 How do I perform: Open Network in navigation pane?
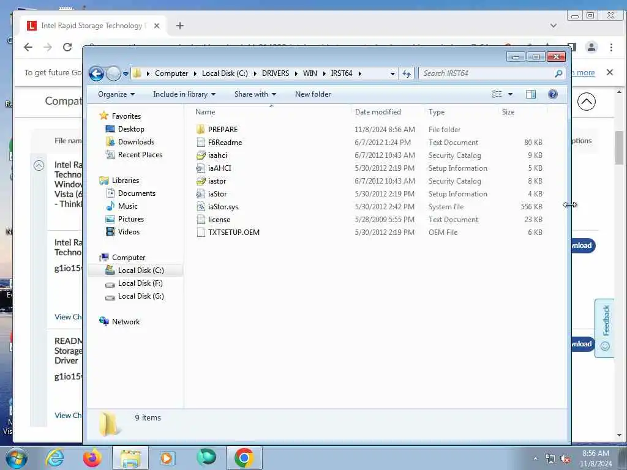click(x=126, y=322)
